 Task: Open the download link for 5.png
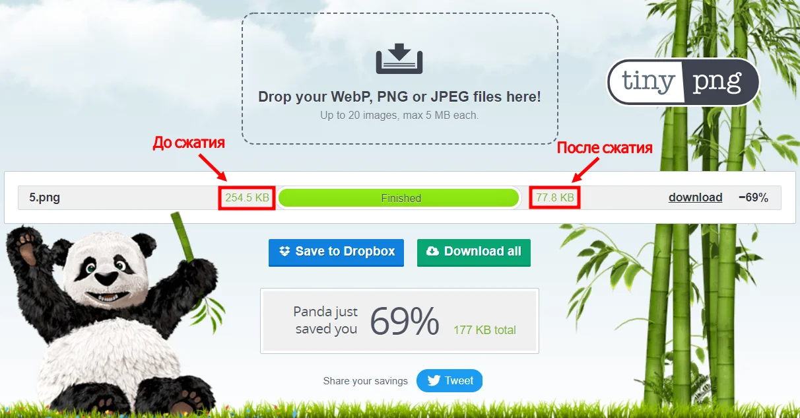point(695,197)
